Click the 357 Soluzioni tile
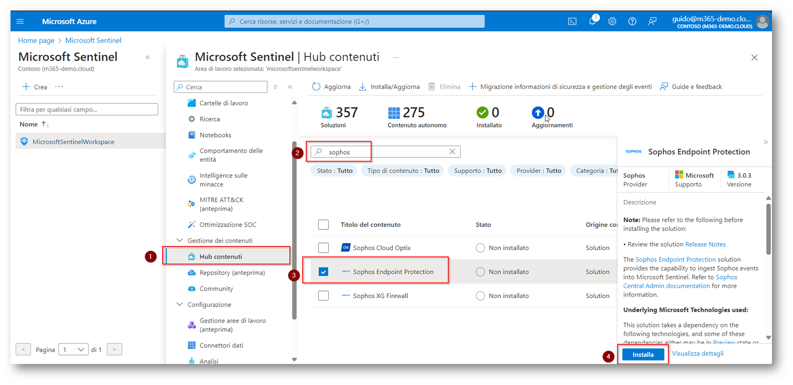This screenshot has width=793, height=385. coord(340,117)
